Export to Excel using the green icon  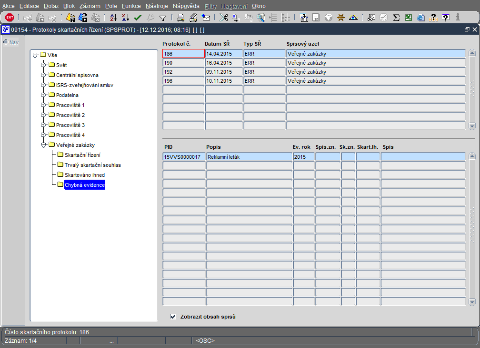point(409,18)
